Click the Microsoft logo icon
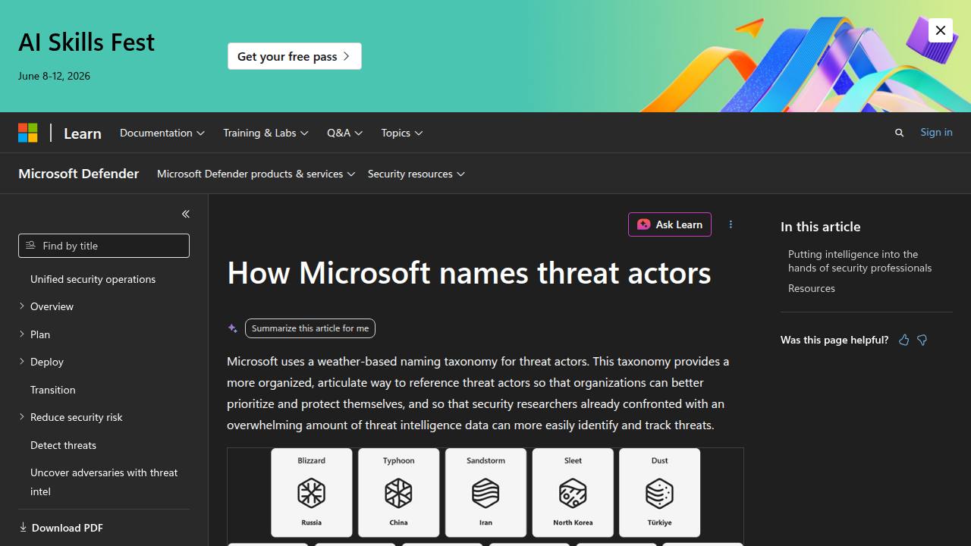The image size is (971, 546). pyautogui.click(x=28, y=133)
